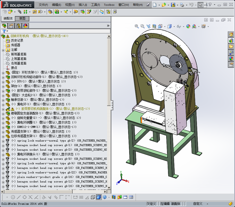Toggle hidden lines visible display button
This screenshot has height=207, width=235.
coord(93,197)
